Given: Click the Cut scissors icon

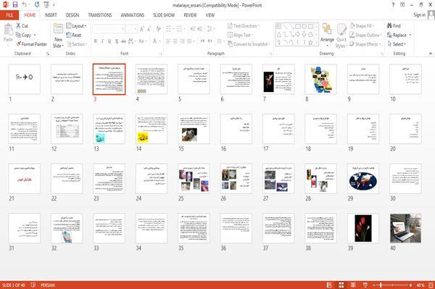Looking at the screenshot, I should tap(18, 25).
